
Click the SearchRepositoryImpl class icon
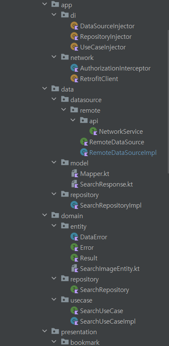tap(75, 205)
